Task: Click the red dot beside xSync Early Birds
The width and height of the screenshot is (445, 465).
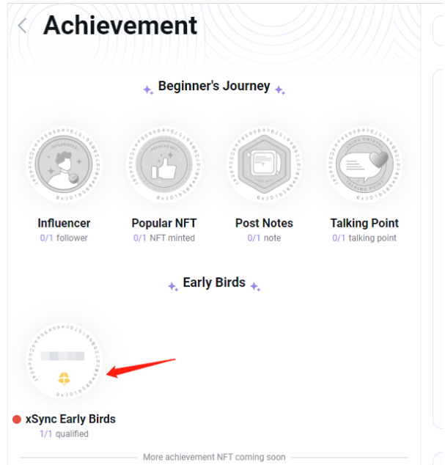Action: [x=17, y=420]
